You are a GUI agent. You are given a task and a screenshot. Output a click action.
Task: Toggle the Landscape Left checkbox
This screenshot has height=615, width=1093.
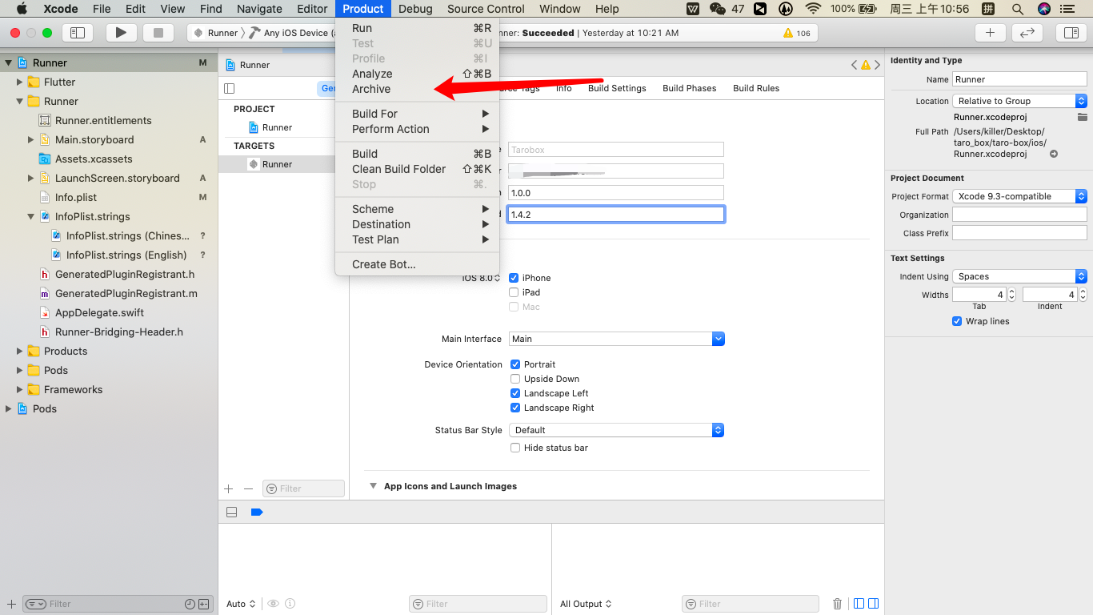tap(515, 393)
